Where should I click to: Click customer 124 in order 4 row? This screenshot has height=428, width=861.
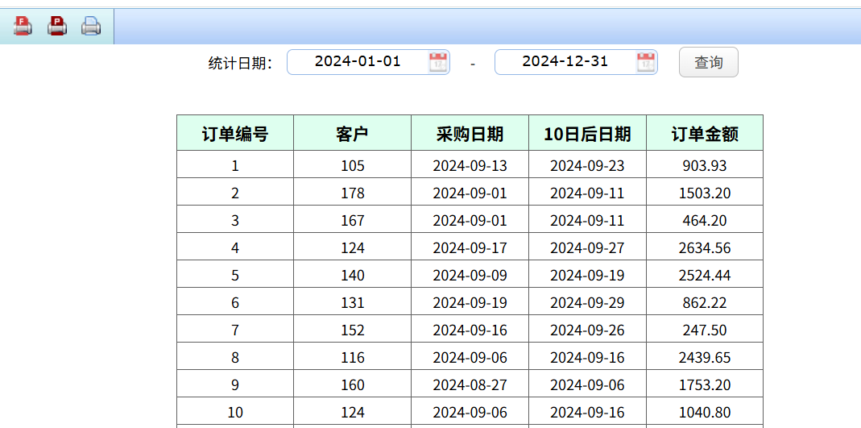[x=353, y=247]
